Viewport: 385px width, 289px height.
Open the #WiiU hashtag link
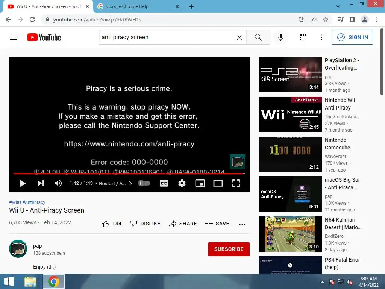pyautogui.click(x=15, y=202)
